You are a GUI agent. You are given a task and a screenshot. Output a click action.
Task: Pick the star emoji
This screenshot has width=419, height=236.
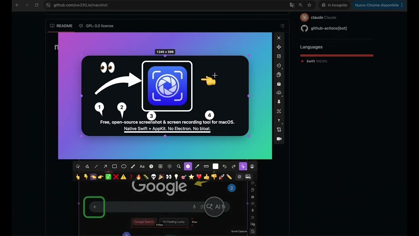(191, 177)
